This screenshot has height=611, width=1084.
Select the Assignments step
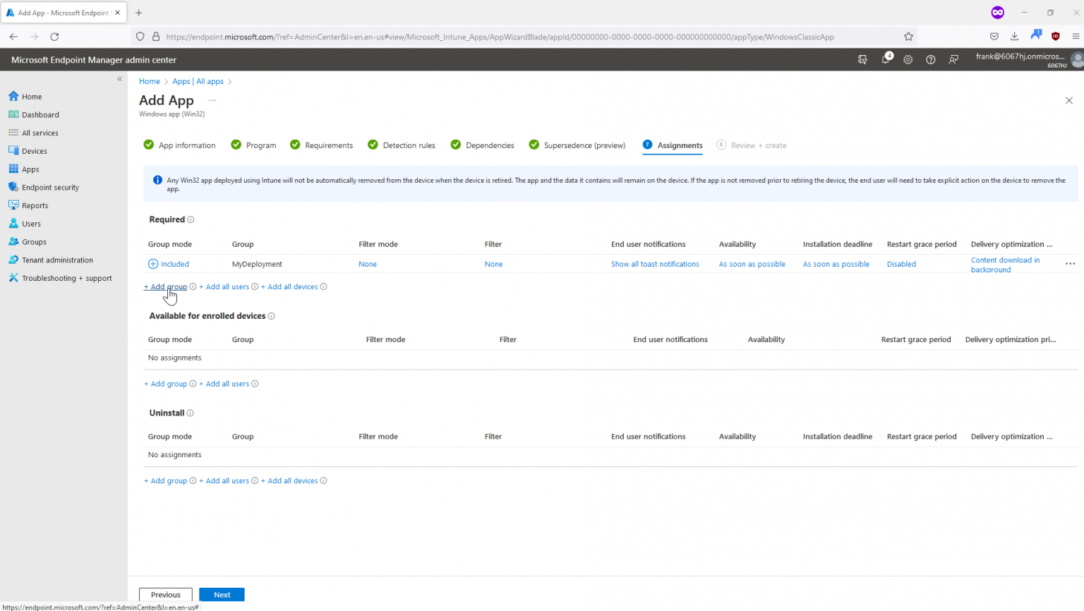pyautogui.click(x=673, y=145)
